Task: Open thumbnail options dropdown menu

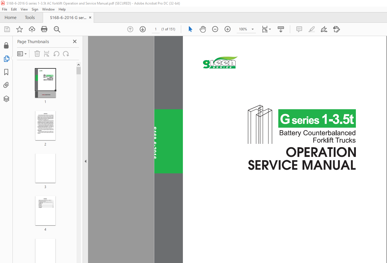Action: coord(22,54)
